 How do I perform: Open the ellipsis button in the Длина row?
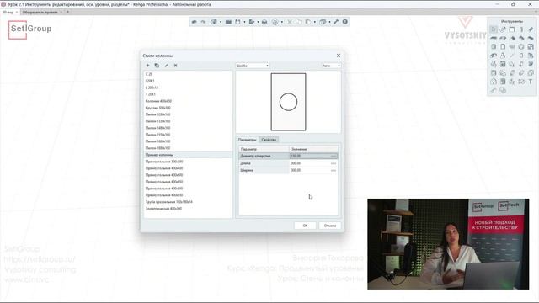click(x=334, y=163)
